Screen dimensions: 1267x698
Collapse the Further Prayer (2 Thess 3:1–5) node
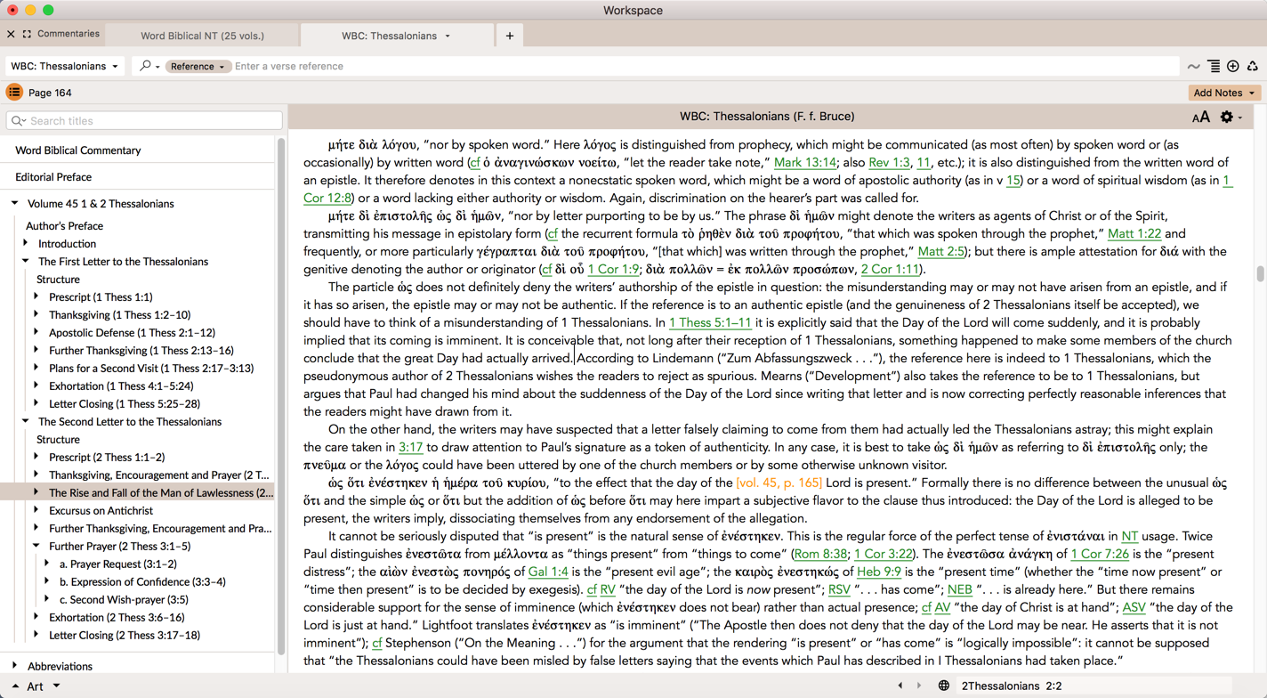pyautogui.click(x=36, y=546)
